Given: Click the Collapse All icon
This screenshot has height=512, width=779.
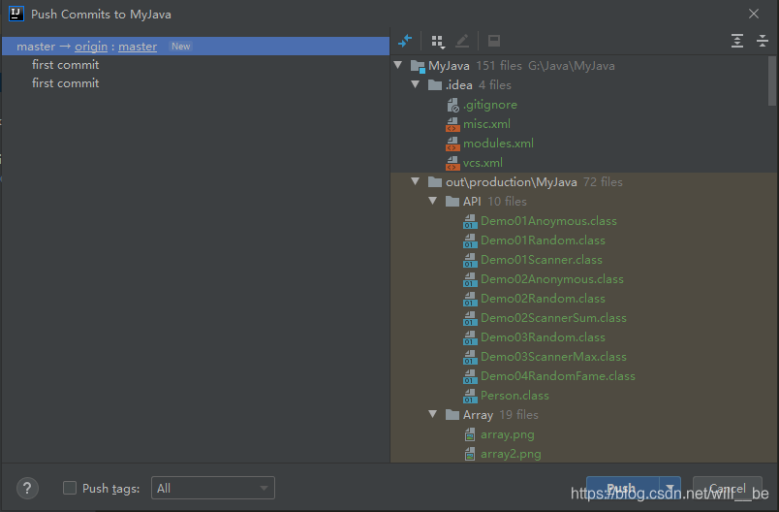Looking at the screenshot, I should [763, 41].
